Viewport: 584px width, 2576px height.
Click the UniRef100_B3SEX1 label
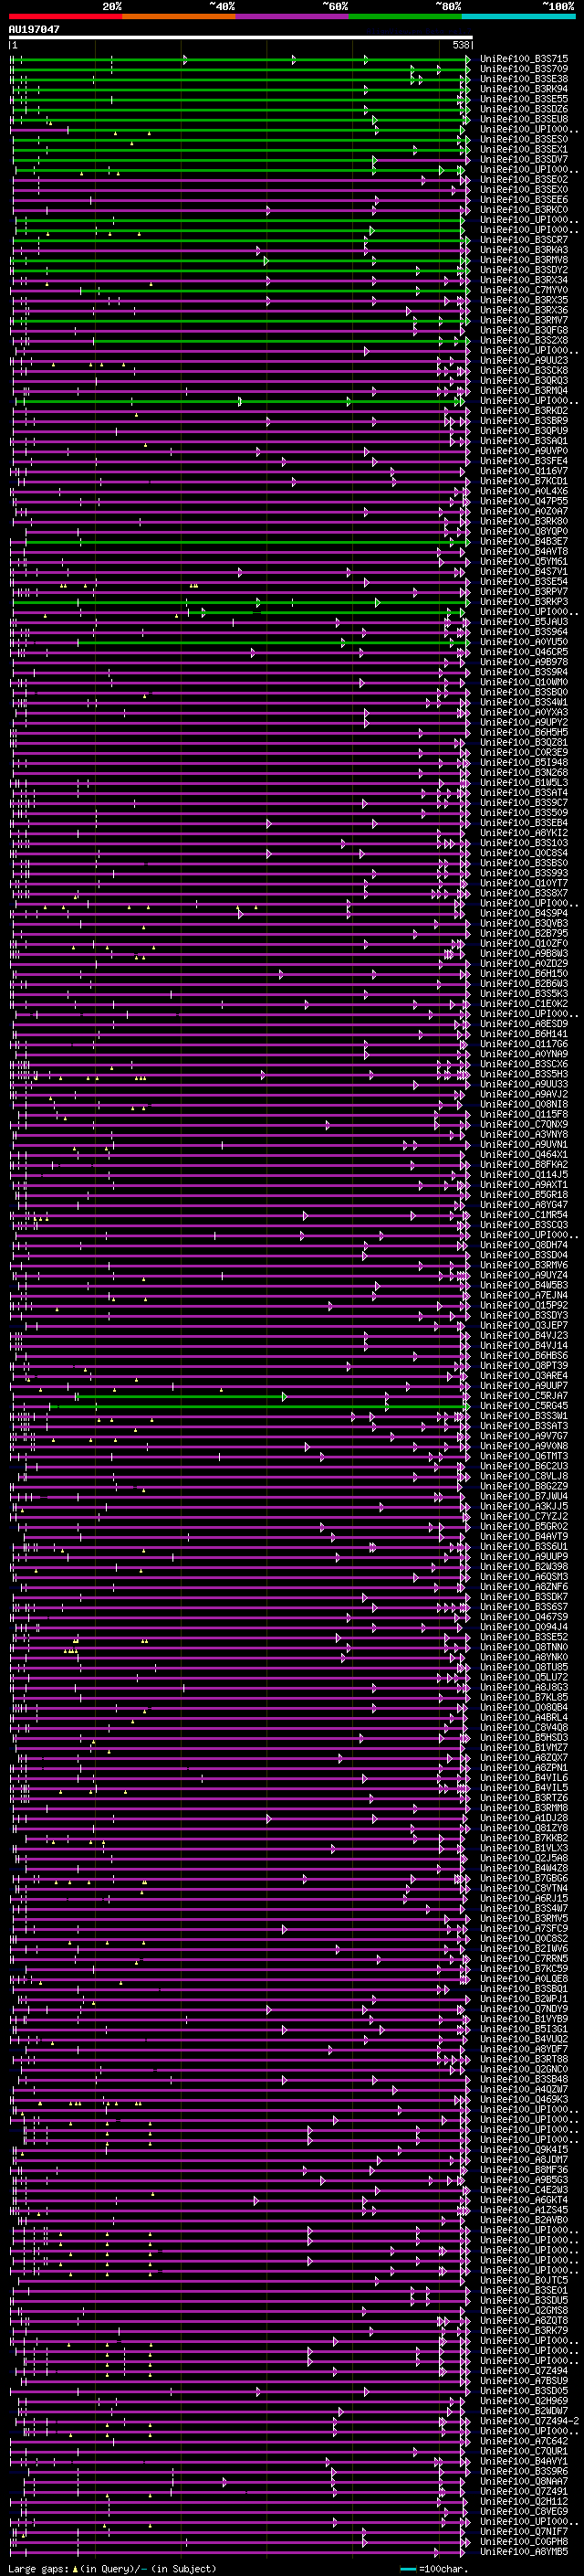pyautogui.click(x=524, y=149)
